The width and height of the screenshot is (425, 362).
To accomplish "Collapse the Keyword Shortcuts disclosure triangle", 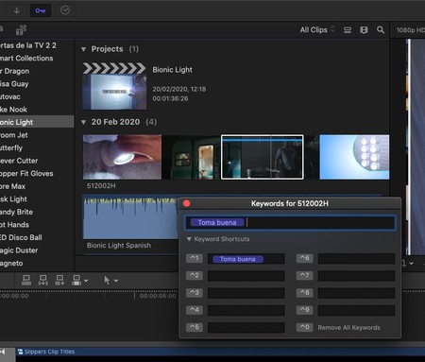I will tap(189, 239).
